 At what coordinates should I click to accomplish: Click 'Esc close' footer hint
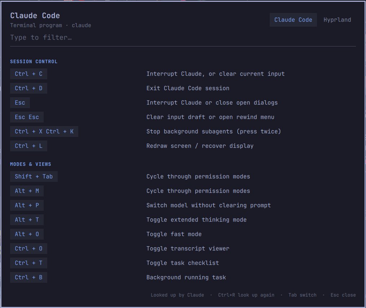point(343,295)
